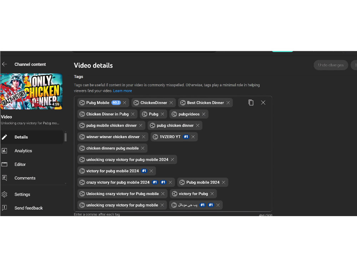Screen dimensions: 357x267
Task: Click the #1 badge on victory for pubg mobile 2024
Action: pos(144,171)
